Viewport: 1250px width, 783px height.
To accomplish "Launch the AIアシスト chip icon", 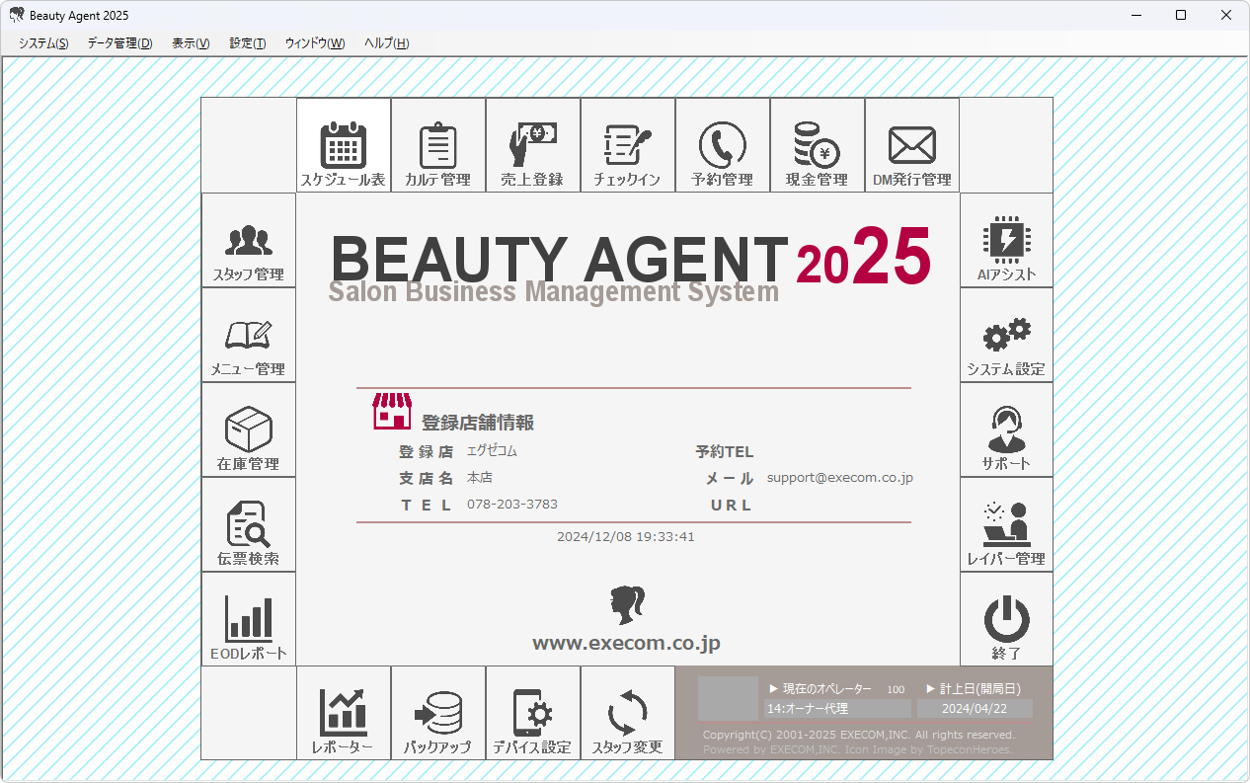I will click(x=1006, y=241).
